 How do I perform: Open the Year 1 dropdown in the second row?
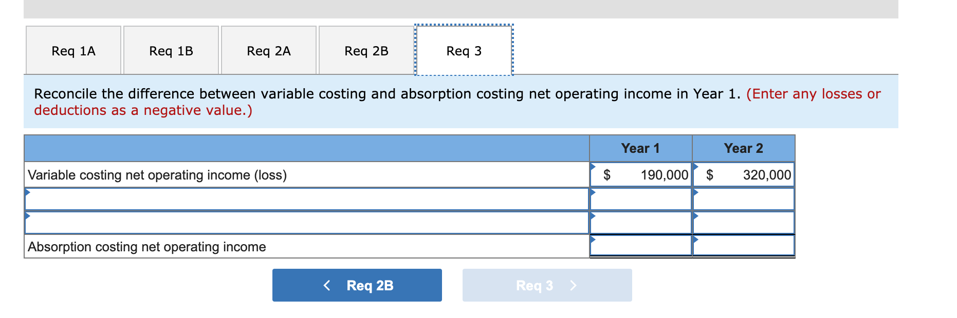click(640, 198)
